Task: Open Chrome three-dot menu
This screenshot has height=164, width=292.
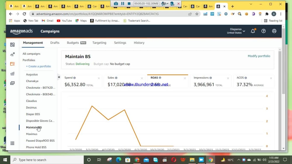Action: coord(281,14)
